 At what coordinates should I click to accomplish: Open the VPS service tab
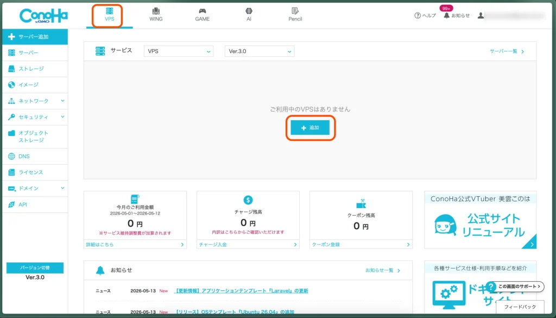(109, 15)
